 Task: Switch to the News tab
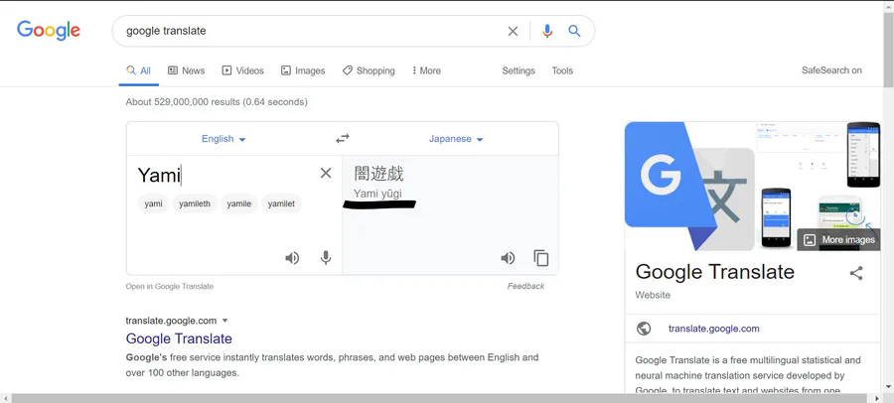[x=186, y=70]
